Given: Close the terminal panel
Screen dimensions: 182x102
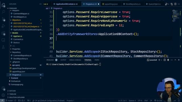Looking at the screenshot, I should pos(179,60).
